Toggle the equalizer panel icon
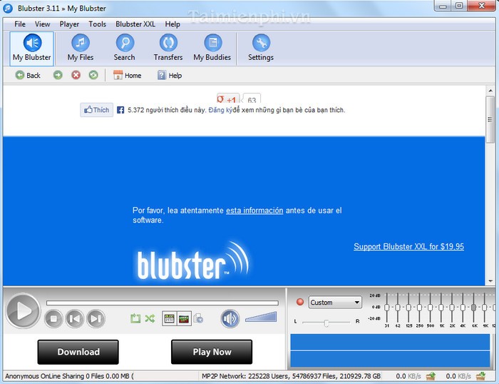The height and width of the screenshot is (384, 499). point(169,318)
